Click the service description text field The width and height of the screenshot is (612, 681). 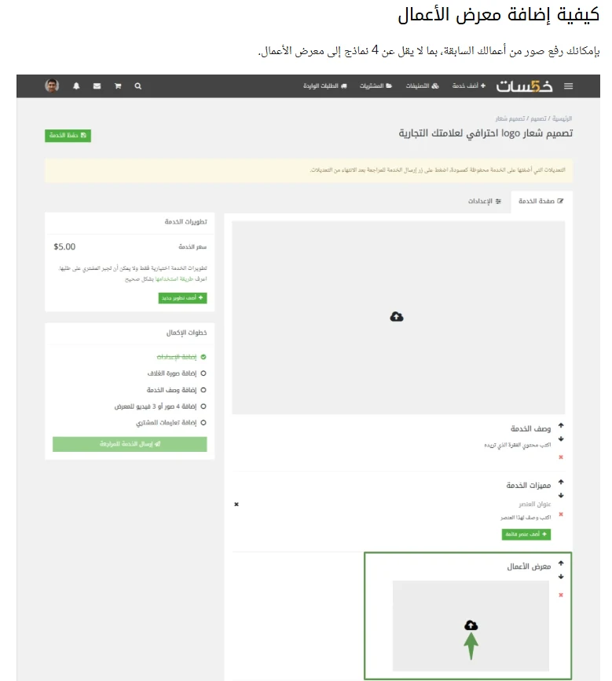pos(518,445)
